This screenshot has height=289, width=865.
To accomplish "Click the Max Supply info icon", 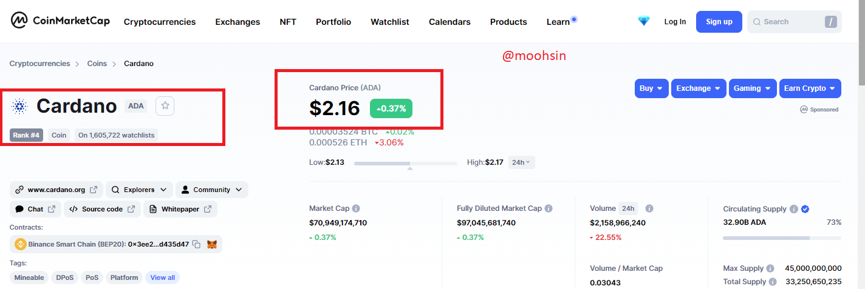I will [770, 268].
